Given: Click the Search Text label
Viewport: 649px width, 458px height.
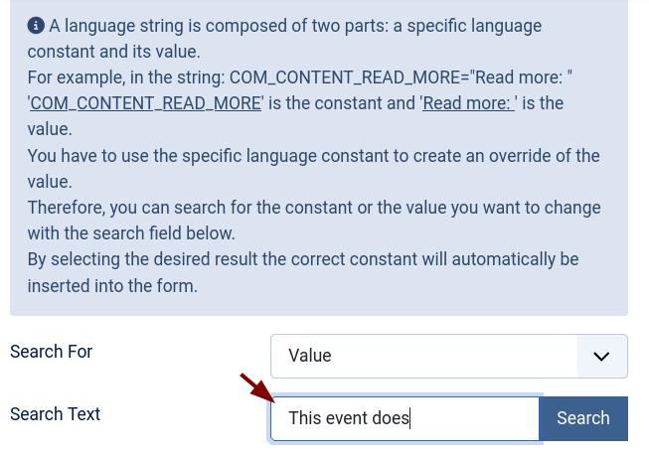Looking at the screenshot, I should pyautogui.click(x=55, y=413).
